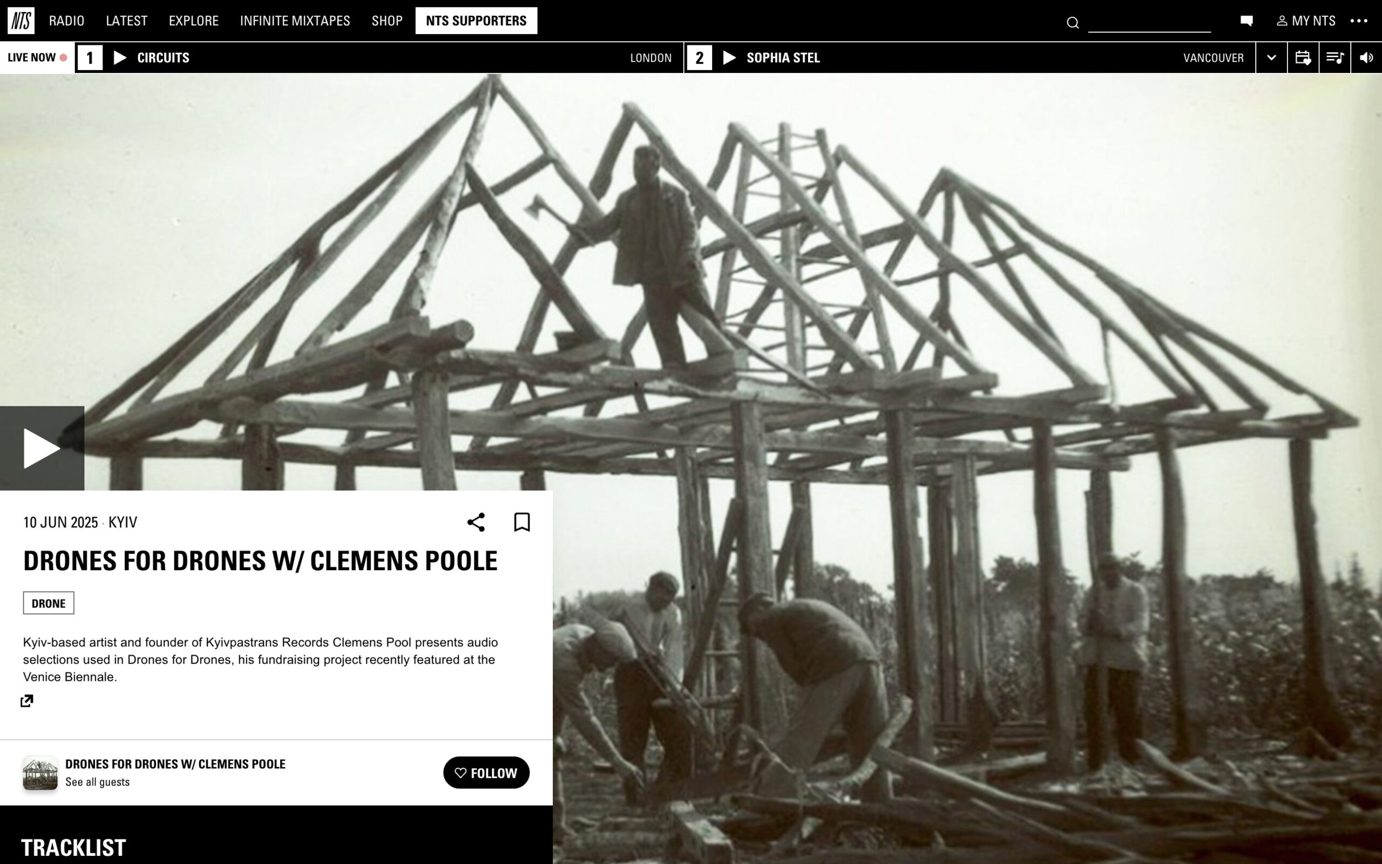This screenshot has width=1382, height=864.
Task: Open the schedule calendar icon
Action: pos(1303,58)
